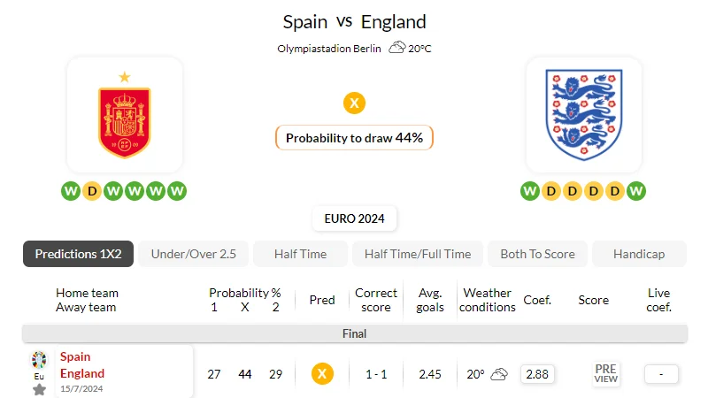Viewport: 708px width, 398px height.
Task: Click England's first green W form badge
Action: point(529,191)
